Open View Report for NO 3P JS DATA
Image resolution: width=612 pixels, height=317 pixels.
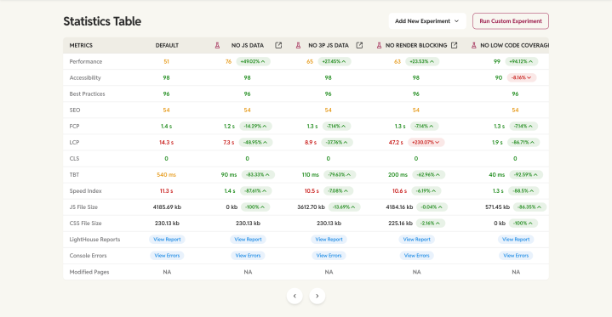[329, 240]
